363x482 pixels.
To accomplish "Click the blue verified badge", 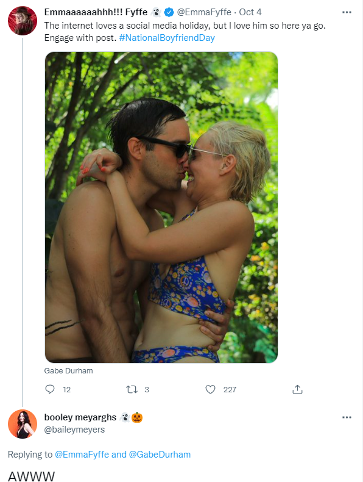I will tap(169, 12).
